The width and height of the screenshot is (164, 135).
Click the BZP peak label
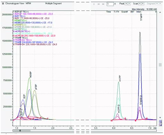pos(24,96)
